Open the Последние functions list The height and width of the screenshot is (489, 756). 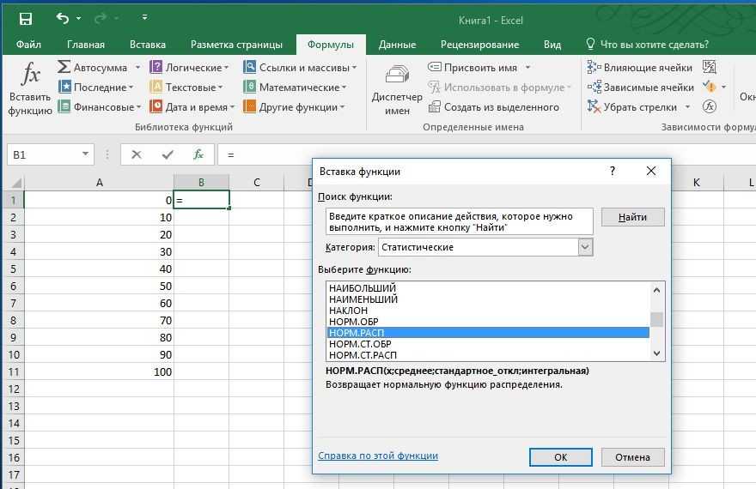point(95,88)
